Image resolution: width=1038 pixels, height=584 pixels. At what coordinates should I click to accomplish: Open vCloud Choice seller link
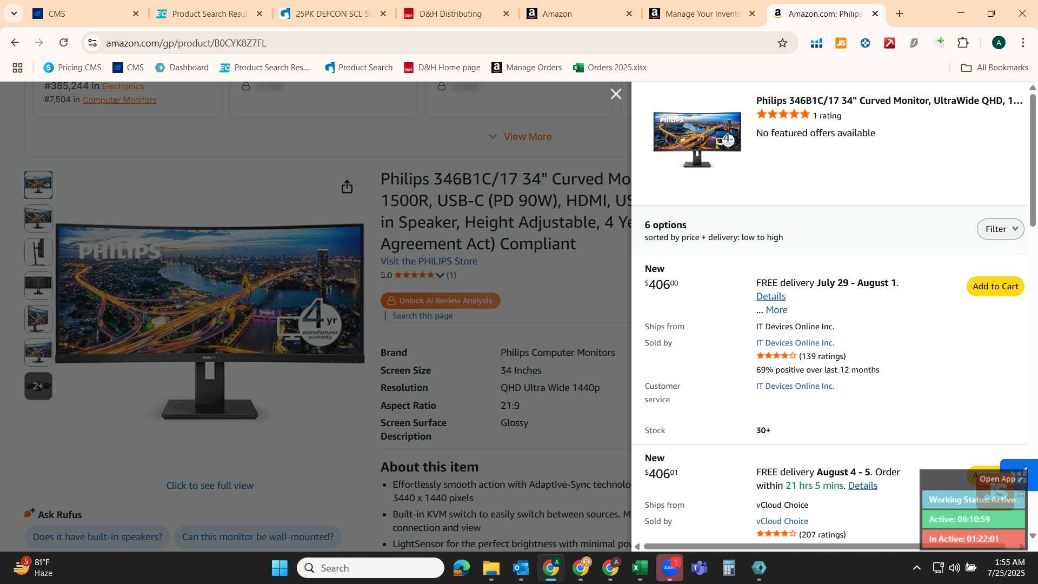pyautogui.click(x=782, y=521)
